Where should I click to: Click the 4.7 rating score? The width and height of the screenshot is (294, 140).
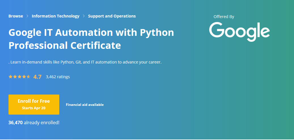click(x=37, y=77)
